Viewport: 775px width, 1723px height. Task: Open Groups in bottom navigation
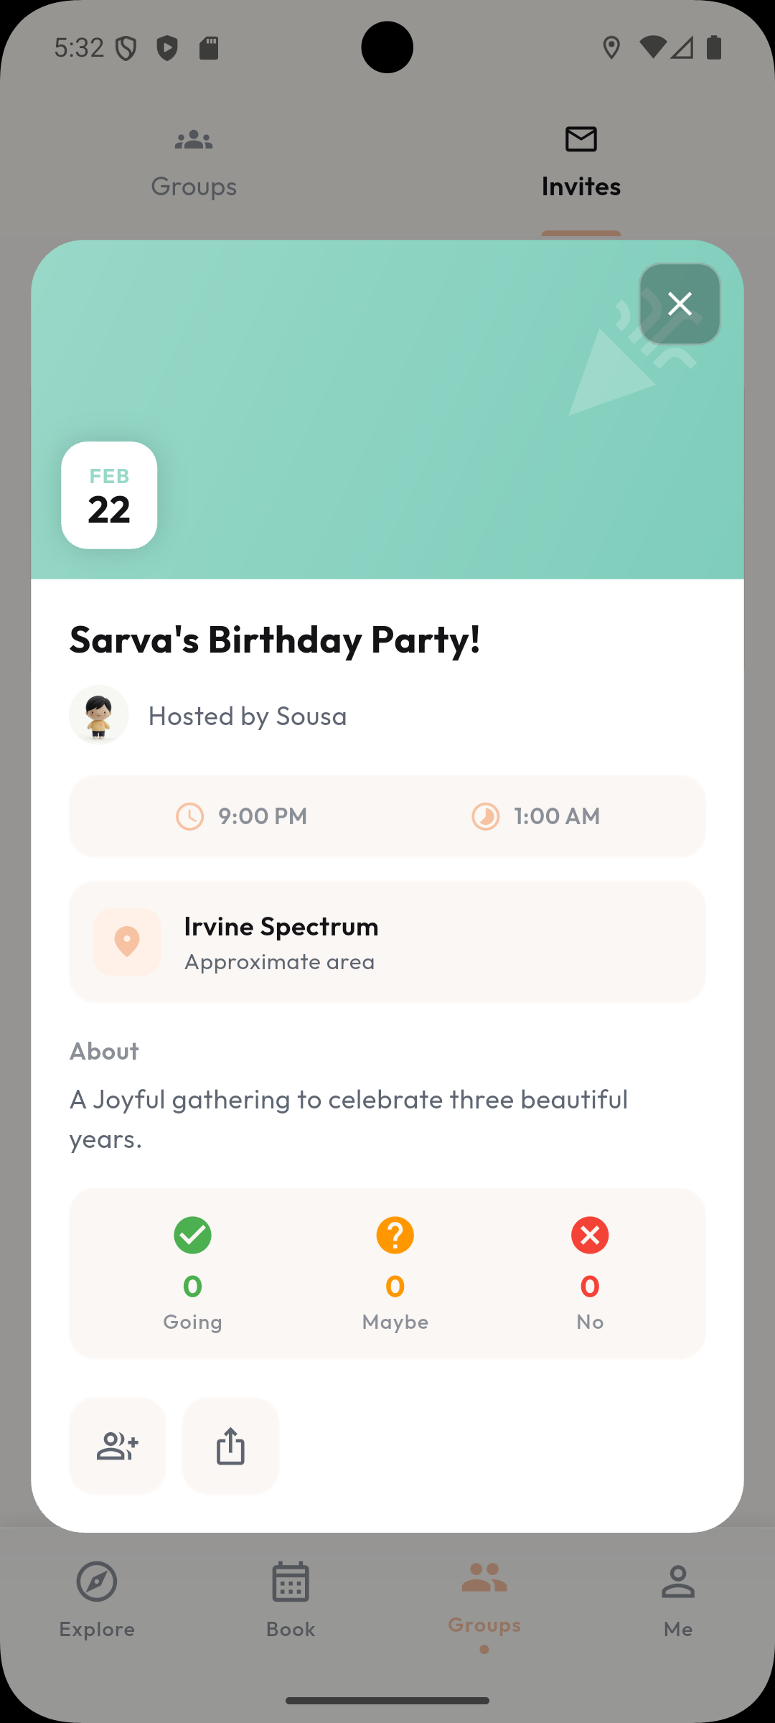[484, 1597]
